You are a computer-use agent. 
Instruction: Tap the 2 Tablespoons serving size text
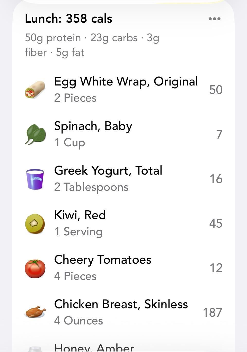(x=91, y=187)
